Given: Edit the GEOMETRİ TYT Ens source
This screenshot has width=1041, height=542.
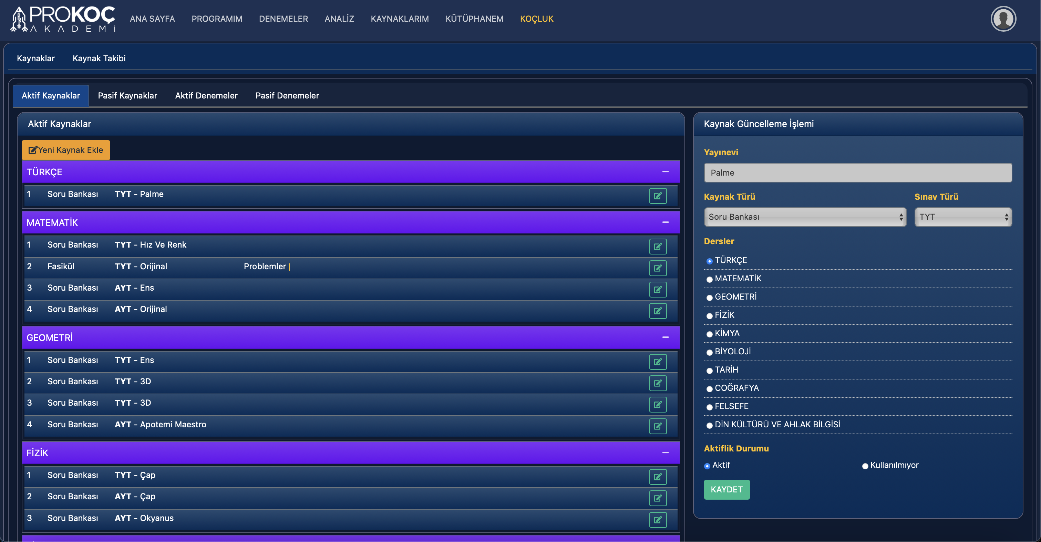Looking at the screenshot, I should 658,362.
